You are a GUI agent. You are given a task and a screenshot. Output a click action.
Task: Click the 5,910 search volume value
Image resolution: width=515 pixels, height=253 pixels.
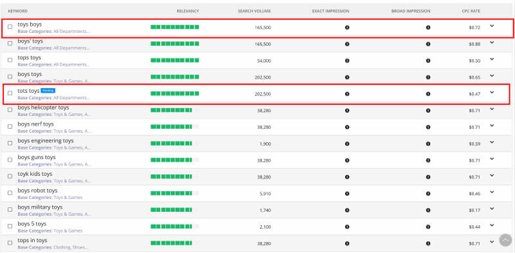coord(265,194)
